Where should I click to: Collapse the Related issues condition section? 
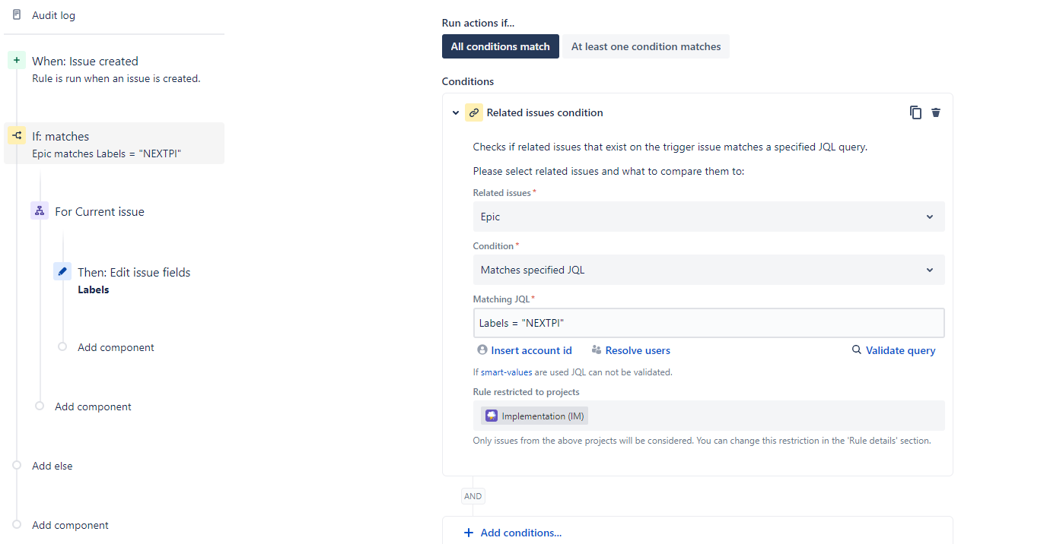click(456, 112)
